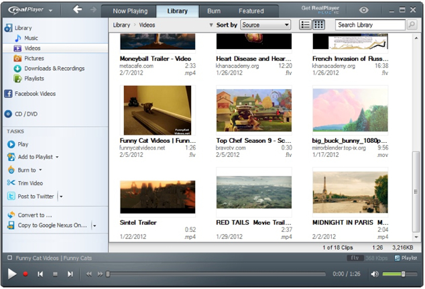Expand the Burn to dropdown arrow

tap(40, 170)
